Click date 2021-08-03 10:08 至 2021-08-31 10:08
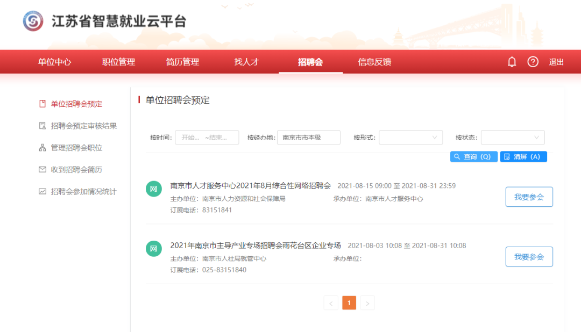The width and height of the screenshot is (581, 332). click(407, 246)
